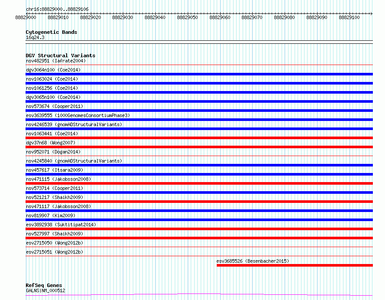The width and height of the screenshot is (385, 300).
Task: Open variant nsv471115 (Jakobsson2008)
Action: pyautogui.click(x=58, y=179)
